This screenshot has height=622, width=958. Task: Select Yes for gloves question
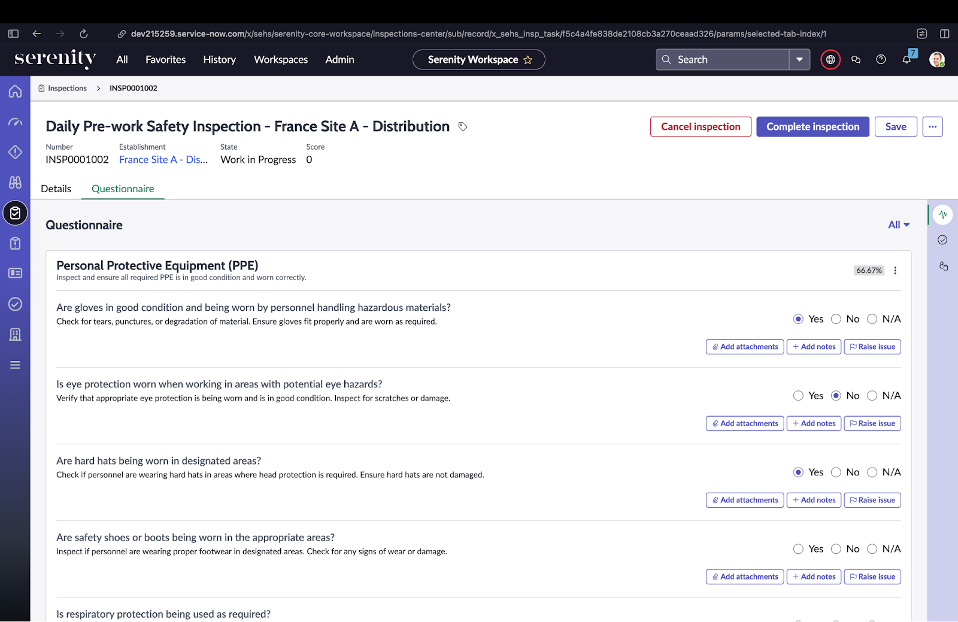coord(798,319)
